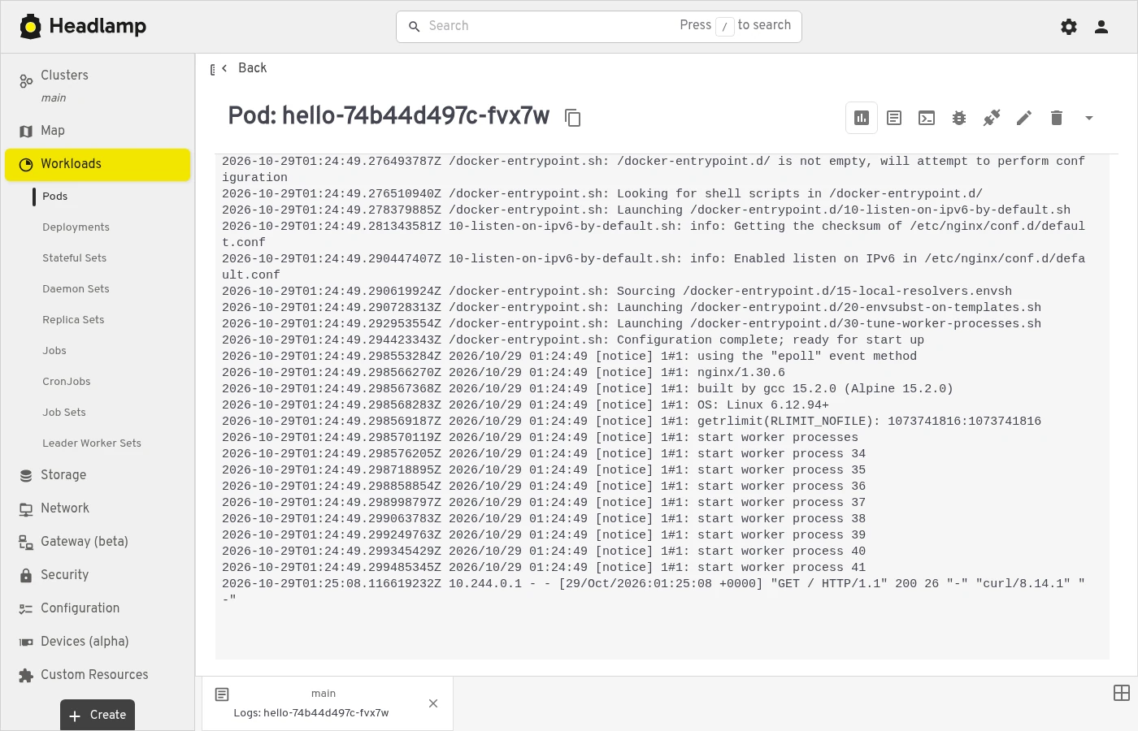Collapse sidebar toggle next to Back
The image size is (1138, 731).
tap(212, 70)
